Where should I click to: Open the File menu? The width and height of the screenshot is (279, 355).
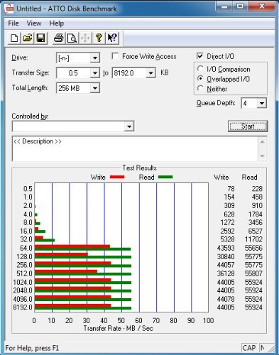13,23
